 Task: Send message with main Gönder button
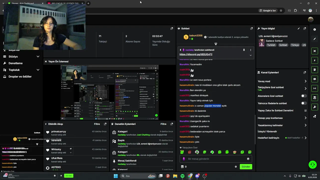pos(246,167)
